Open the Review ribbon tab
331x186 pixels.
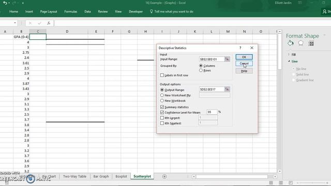[103, 11]
